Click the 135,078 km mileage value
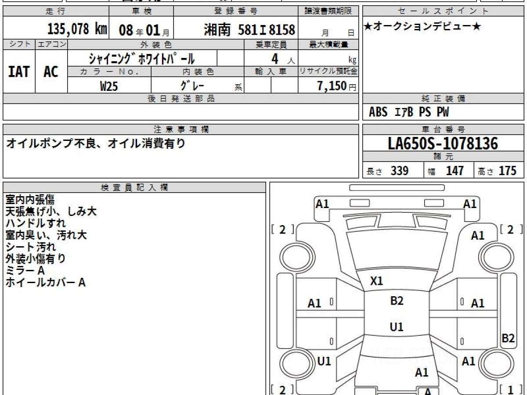 (x=77, y=29)
